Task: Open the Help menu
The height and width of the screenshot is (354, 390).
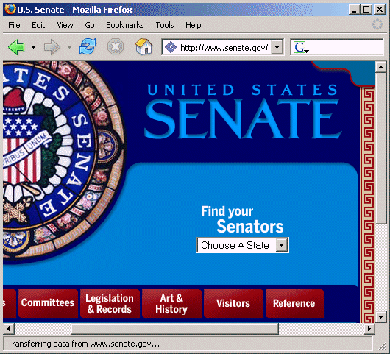Action: [x=194, y=25]
